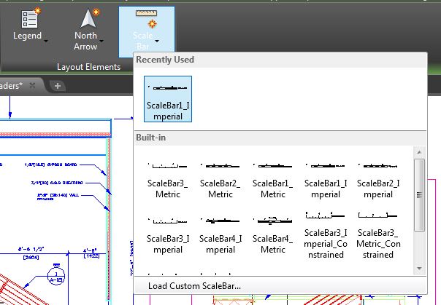441x305 pixels.
Task: Choose the ScaleBar2_Metric style
Action: (220, 179)
